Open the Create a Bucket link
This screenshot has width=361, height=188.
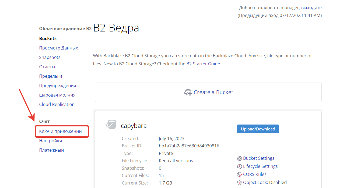(213, 92)
